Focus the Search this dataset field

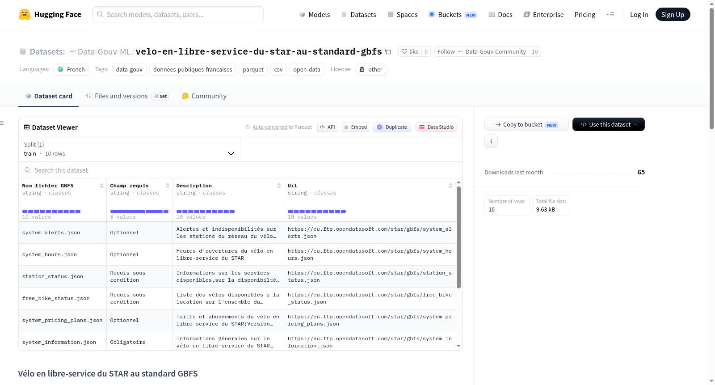(240, 170)
